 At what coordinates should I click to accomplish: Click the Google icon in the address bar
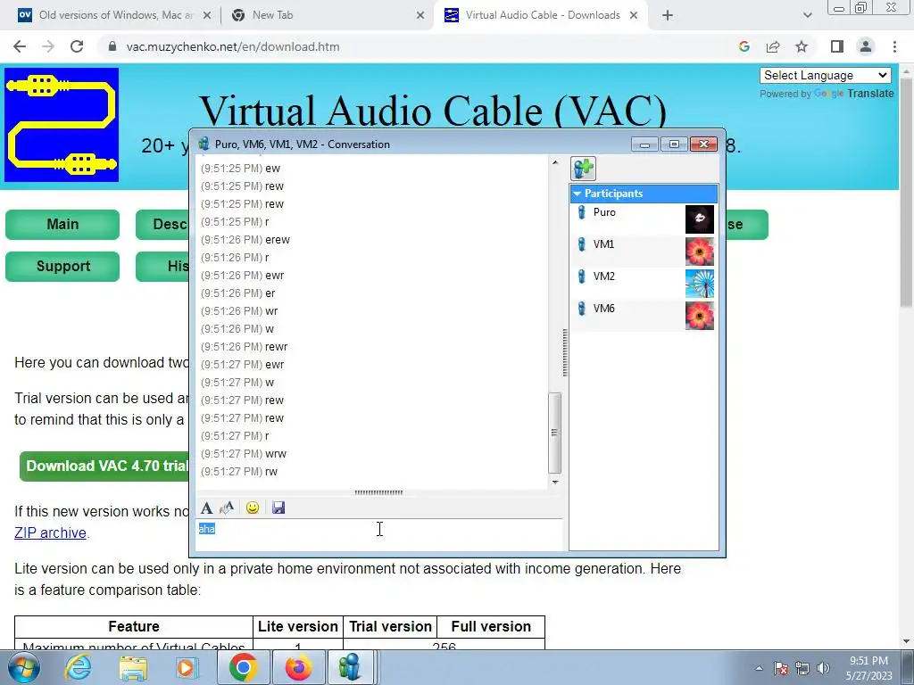[x=744, y=46]
